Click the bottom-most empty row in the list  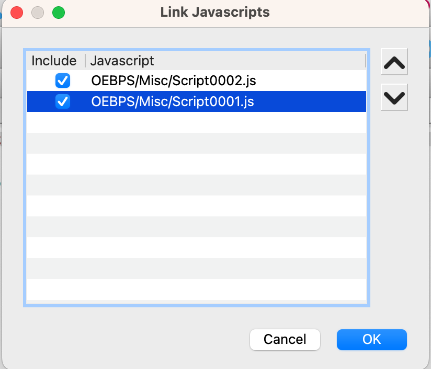tap(196, 289)
